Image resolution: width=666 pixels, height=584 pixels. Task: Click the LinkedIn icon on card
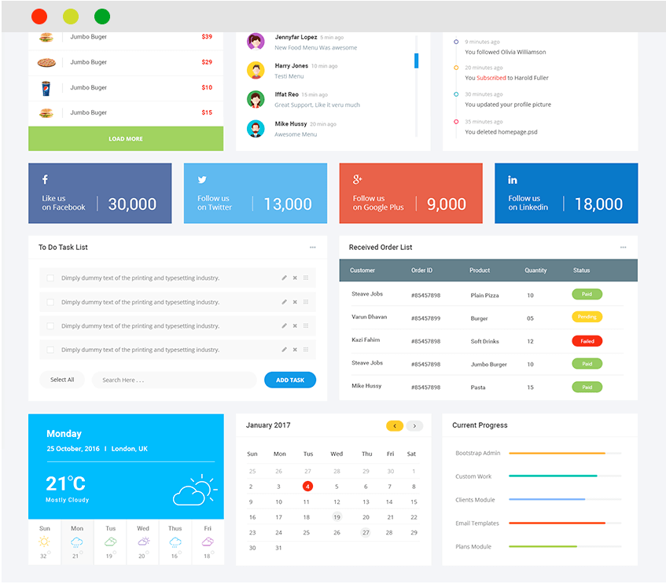(513, 180)
